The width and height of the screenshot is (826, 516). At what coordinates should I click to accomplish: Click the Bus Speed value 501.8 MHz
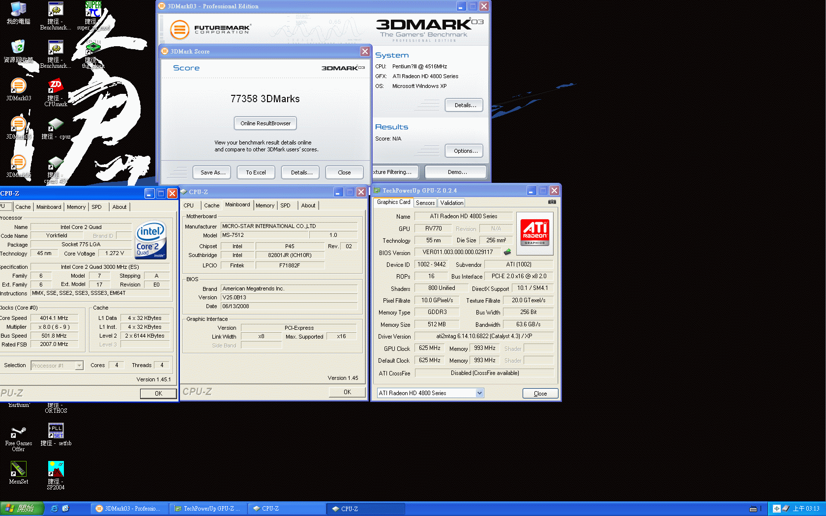click(54, 336)
